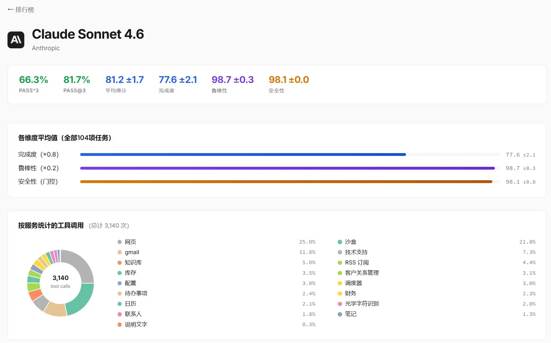Click the orange 安全性 progress bar
Image resolution: width=551 pixels, height=343 pixels.
[x=286, y=182]
